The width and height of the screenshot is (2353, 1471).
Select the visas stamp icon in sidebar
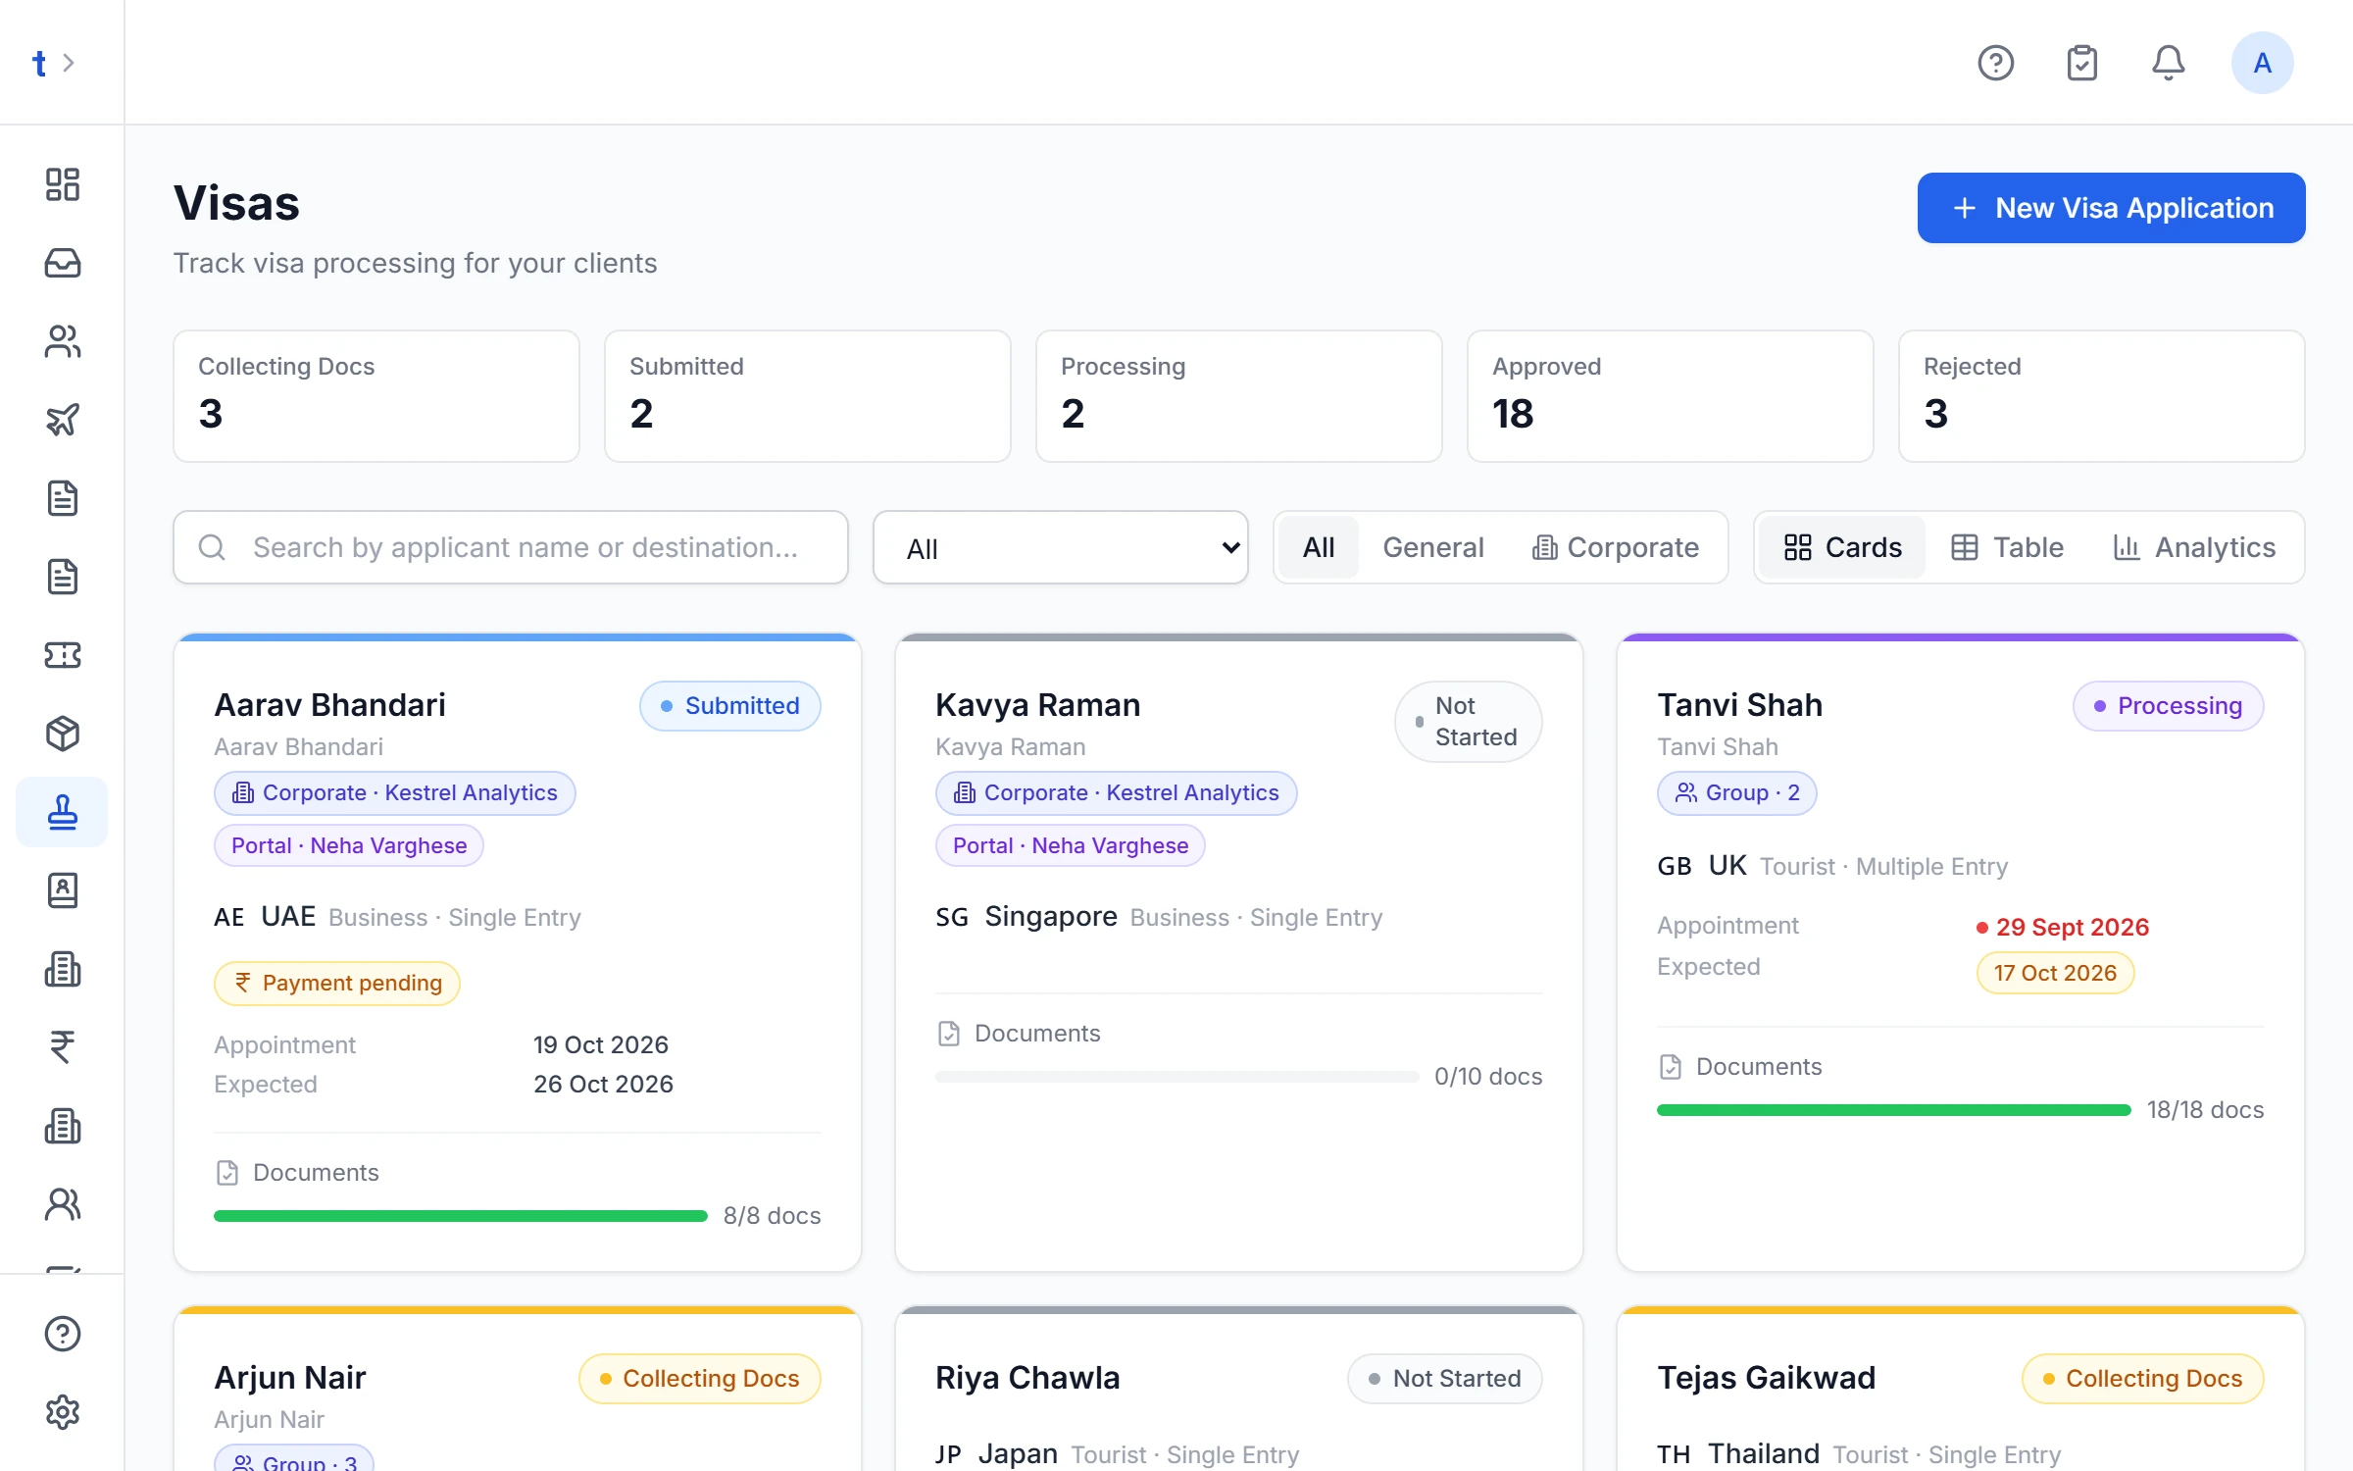pyautogui.click(x=62, y=812)
